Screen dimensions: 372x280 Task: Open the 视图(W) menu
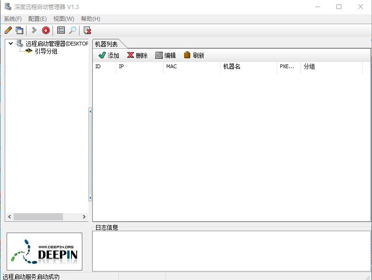[x=63, y=19]
